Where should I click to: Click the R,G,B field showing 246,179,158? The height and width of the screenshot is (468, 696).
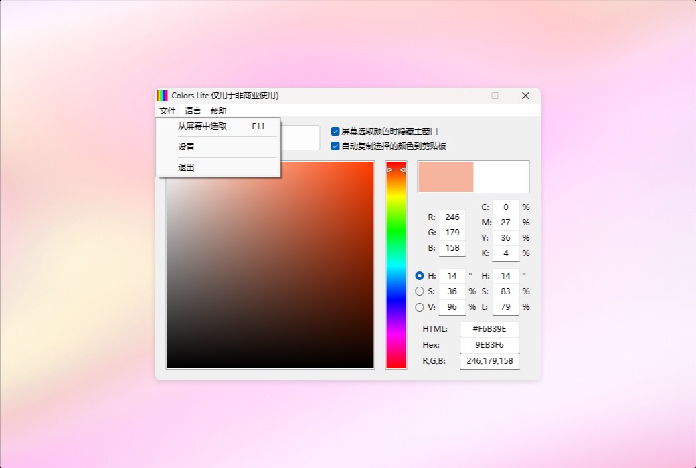[489, 360]
